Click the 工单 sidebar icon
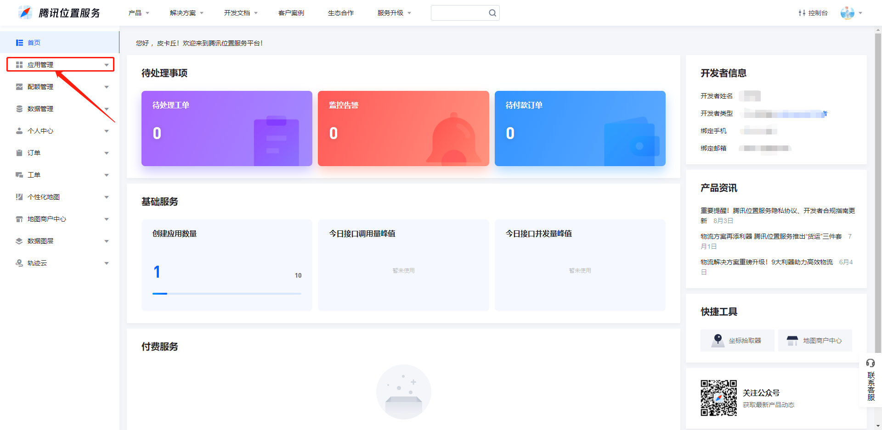Viewport: 882px width, 430px height. click(19, 175)
